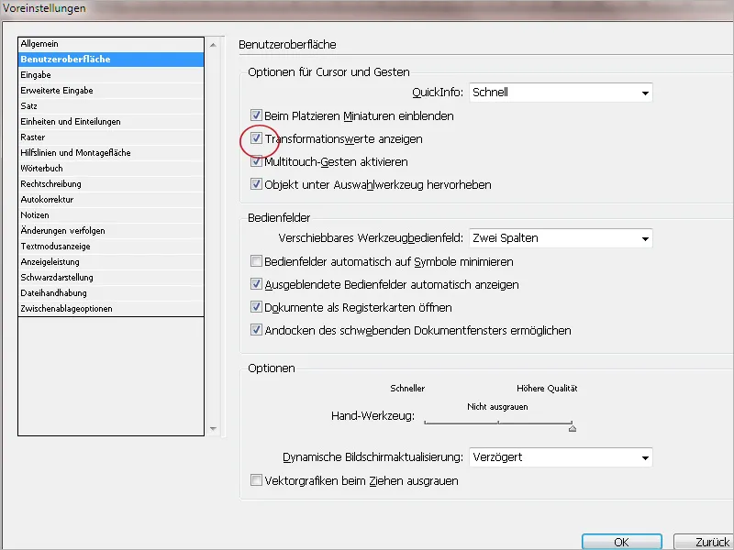The width and height of the screenshot is (734, 550).
Task: Select the Benutzeroberfläche category
Action: tap(111, 60)
